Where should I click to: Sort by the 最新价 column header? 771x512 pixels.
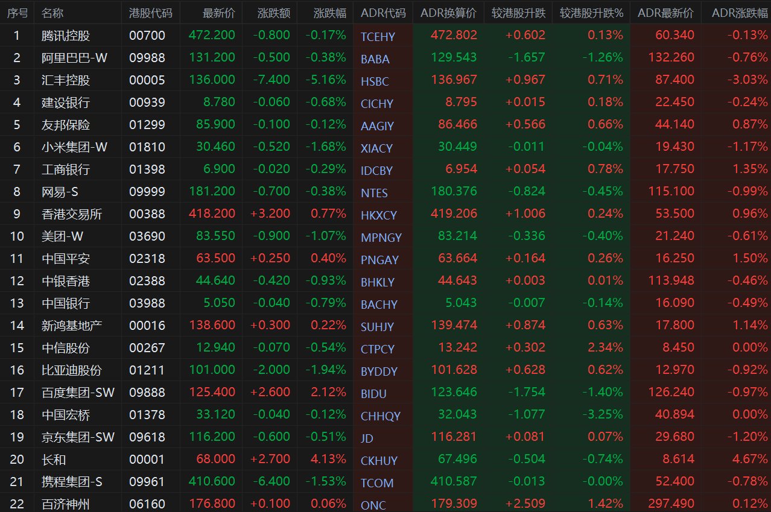[x=219, y=13]
